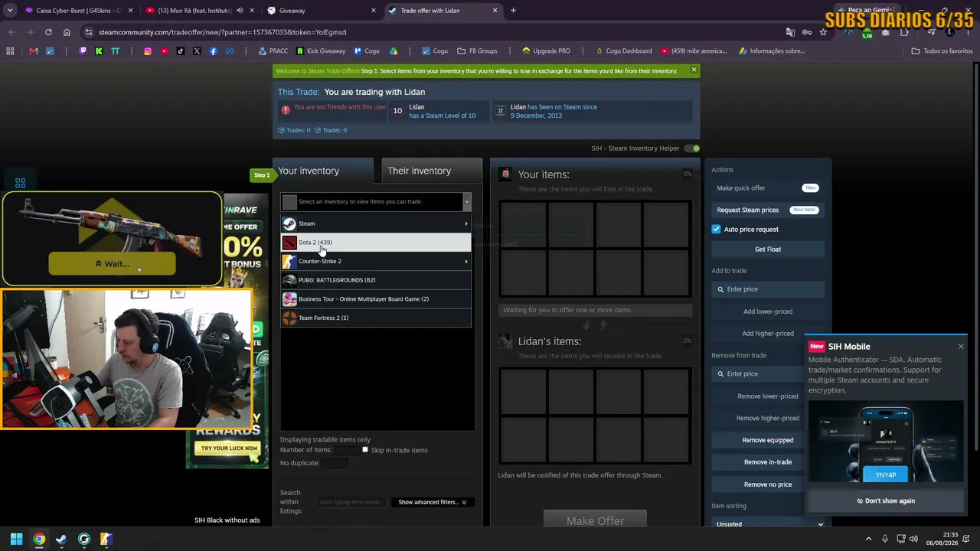Switch to the Giveaway tab
Screen dimensions: 980x551
click(322, 11)
